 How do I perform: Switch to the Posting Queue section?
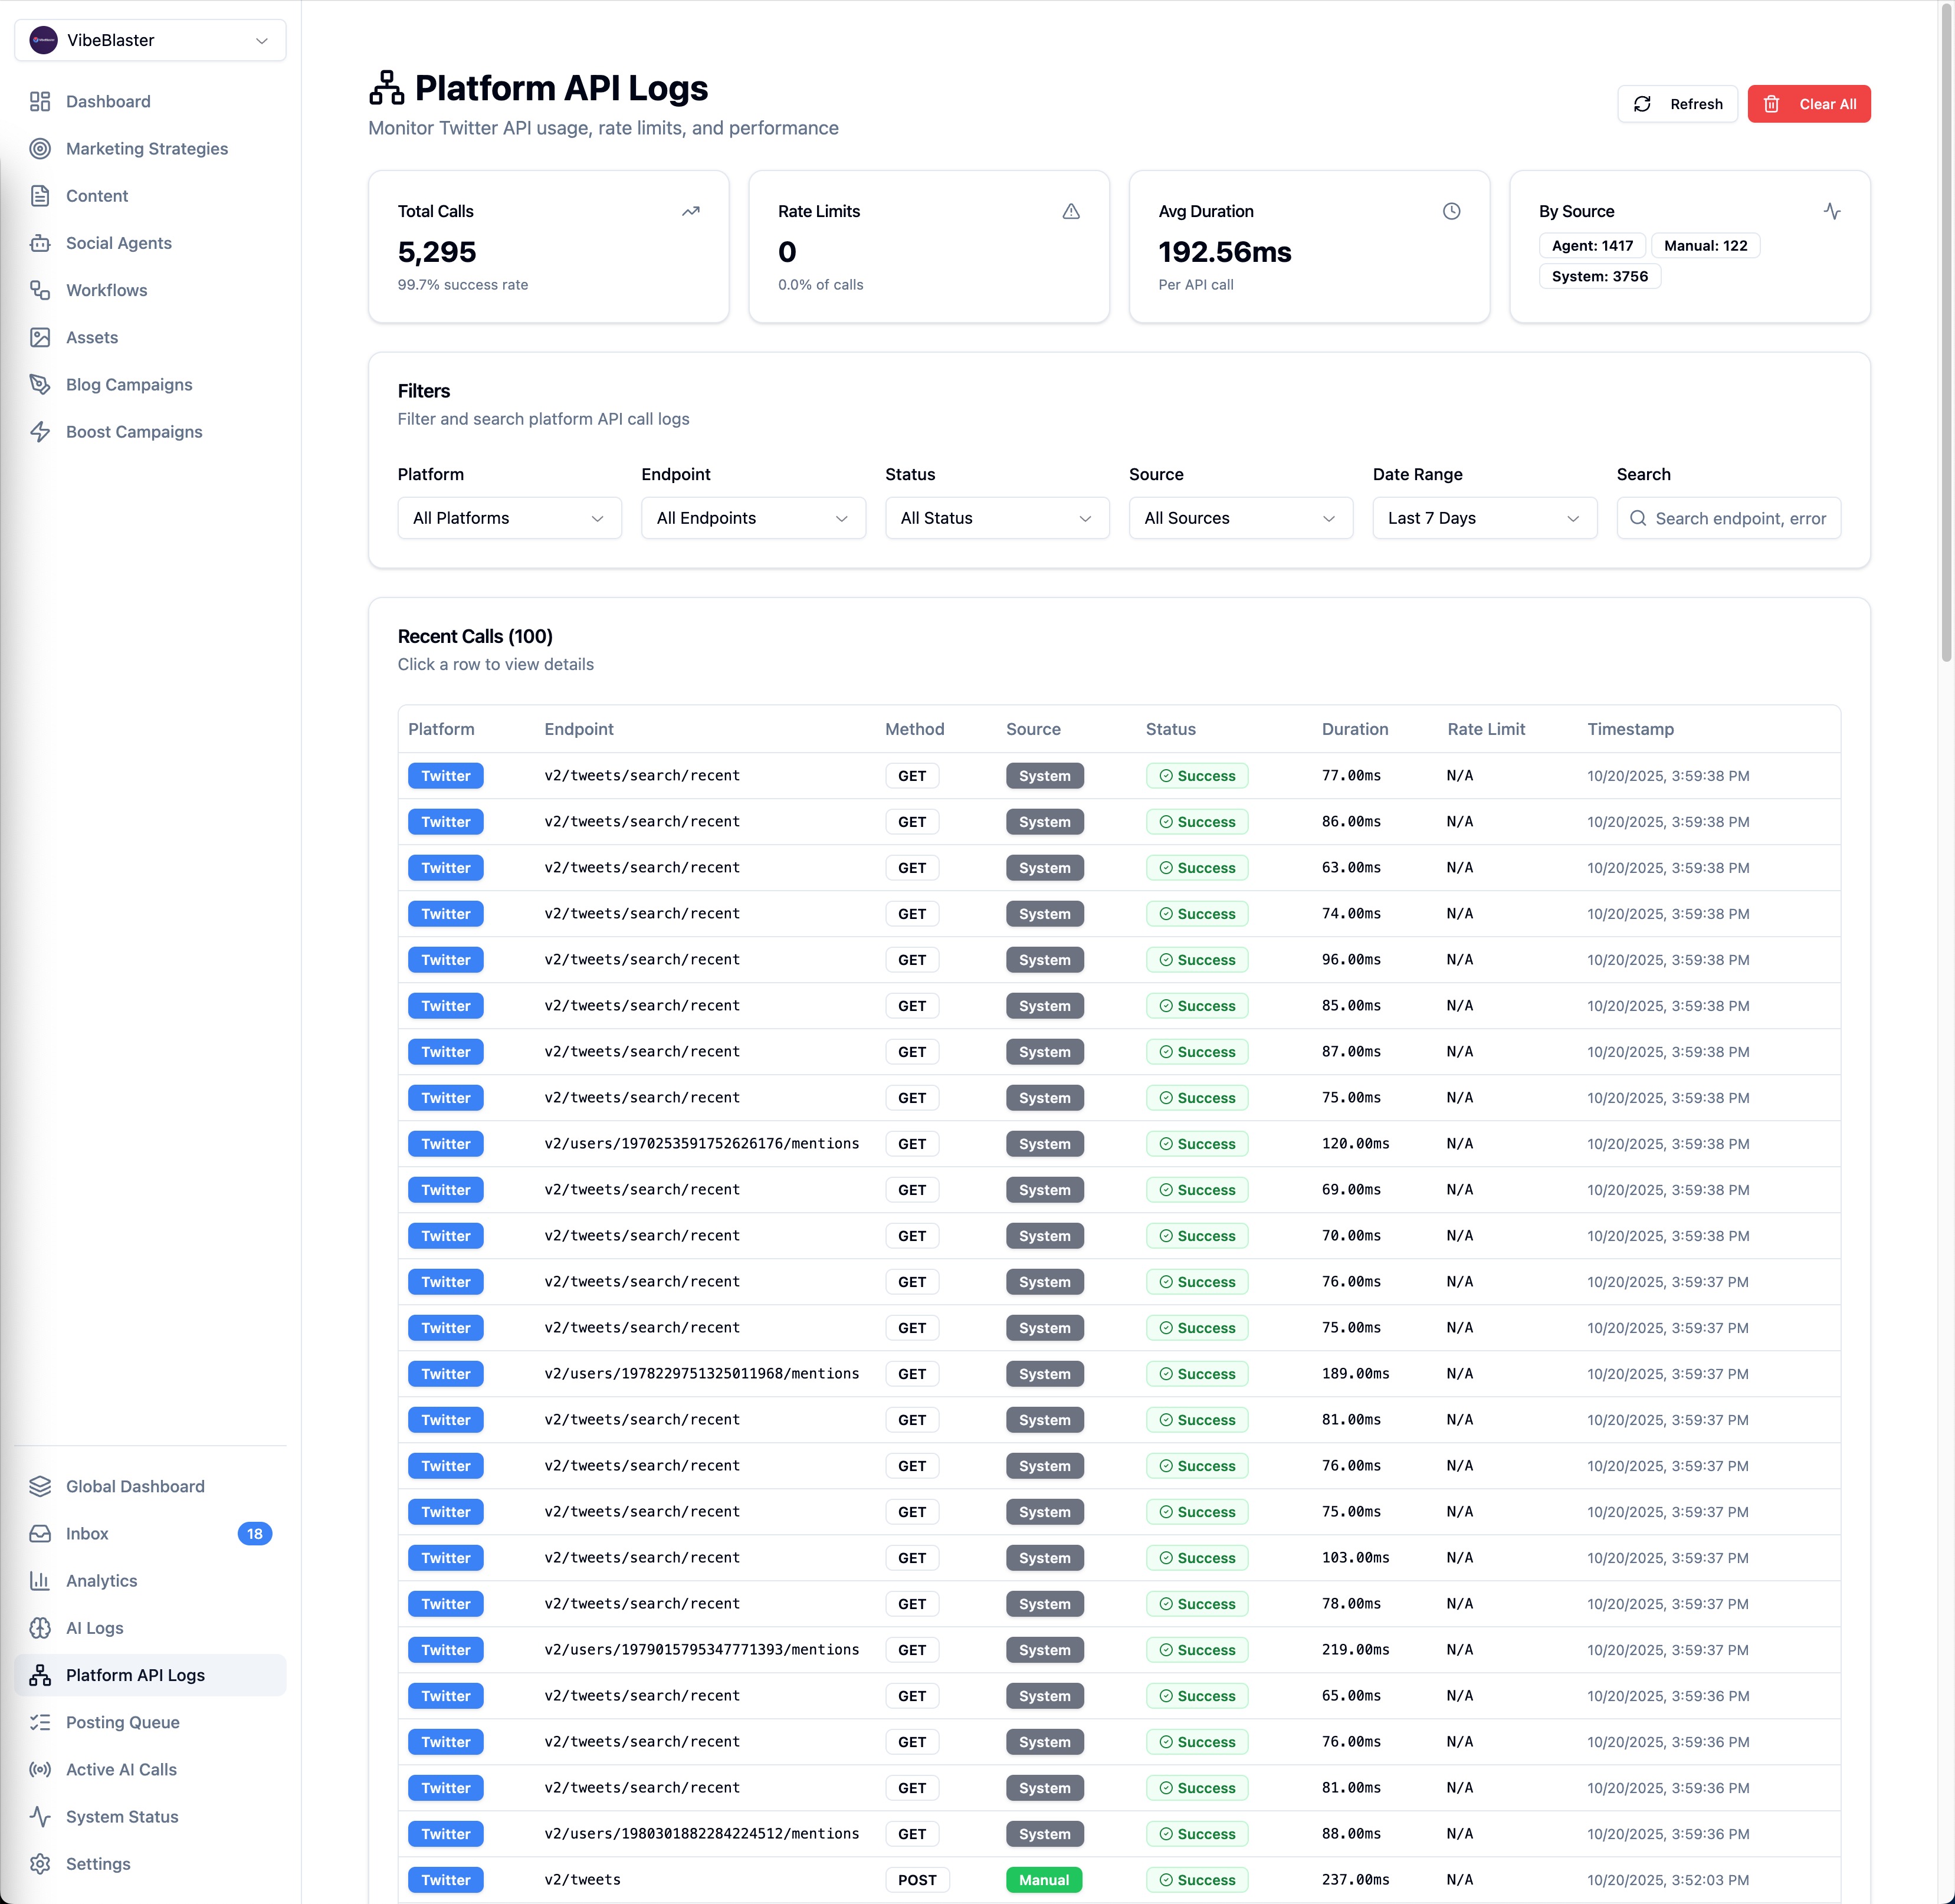122,1722
